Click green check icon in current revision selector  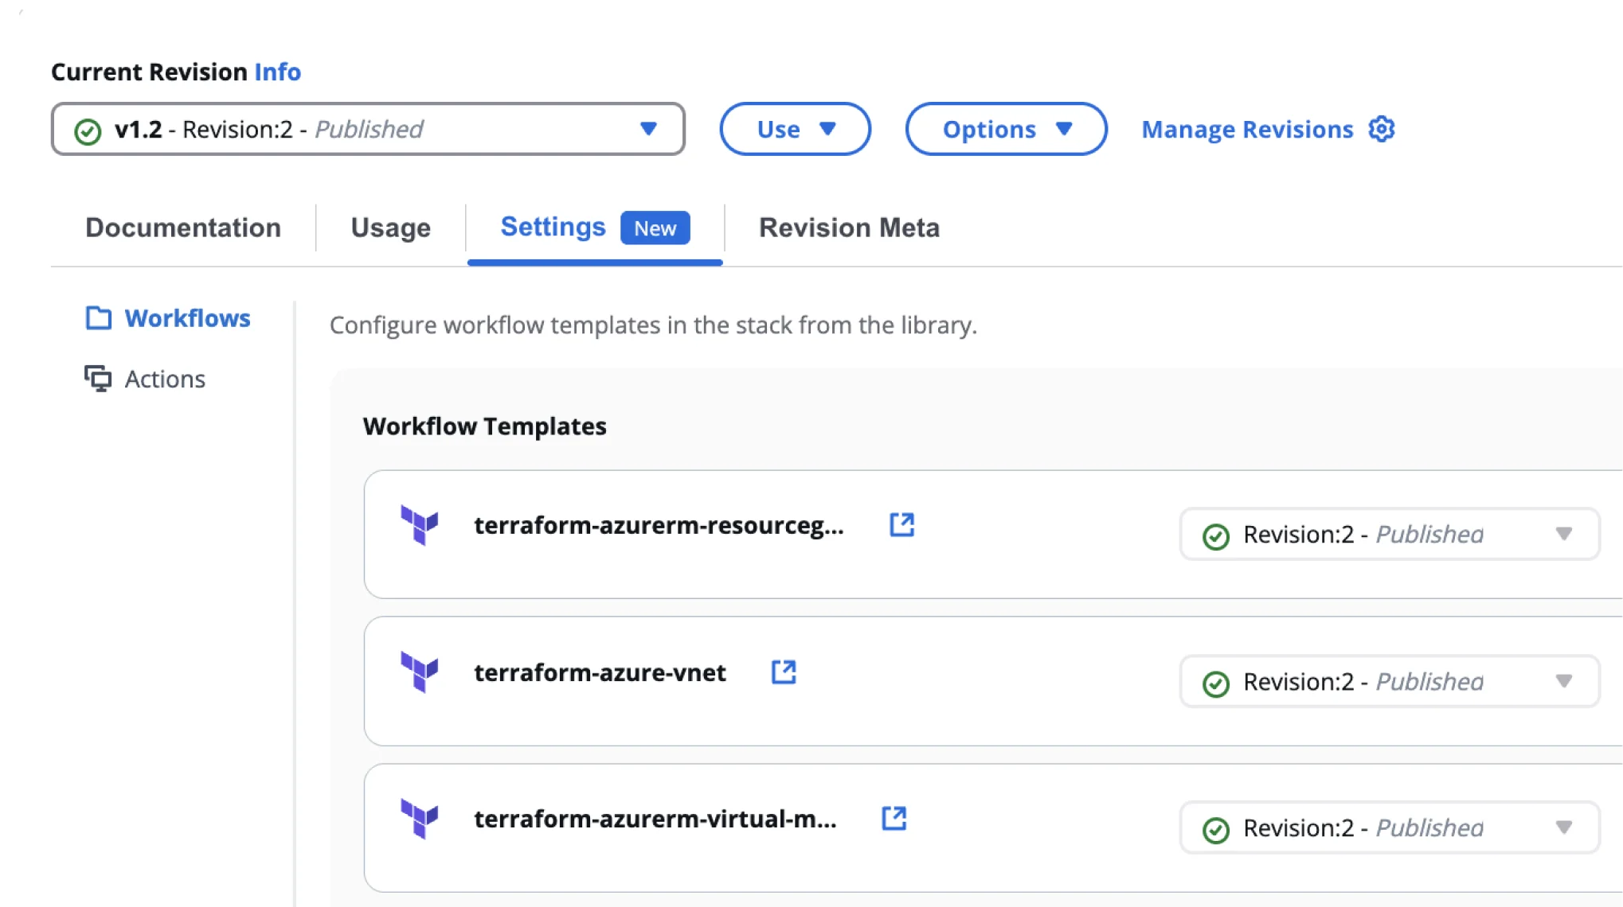(x=88, y=130)
